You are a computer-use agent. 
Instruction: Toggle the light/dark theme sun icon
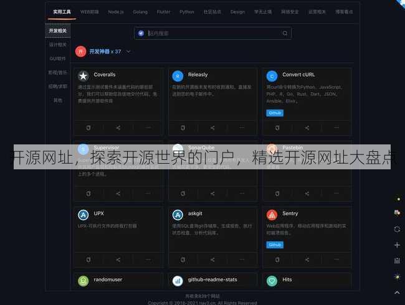point(398,276)
